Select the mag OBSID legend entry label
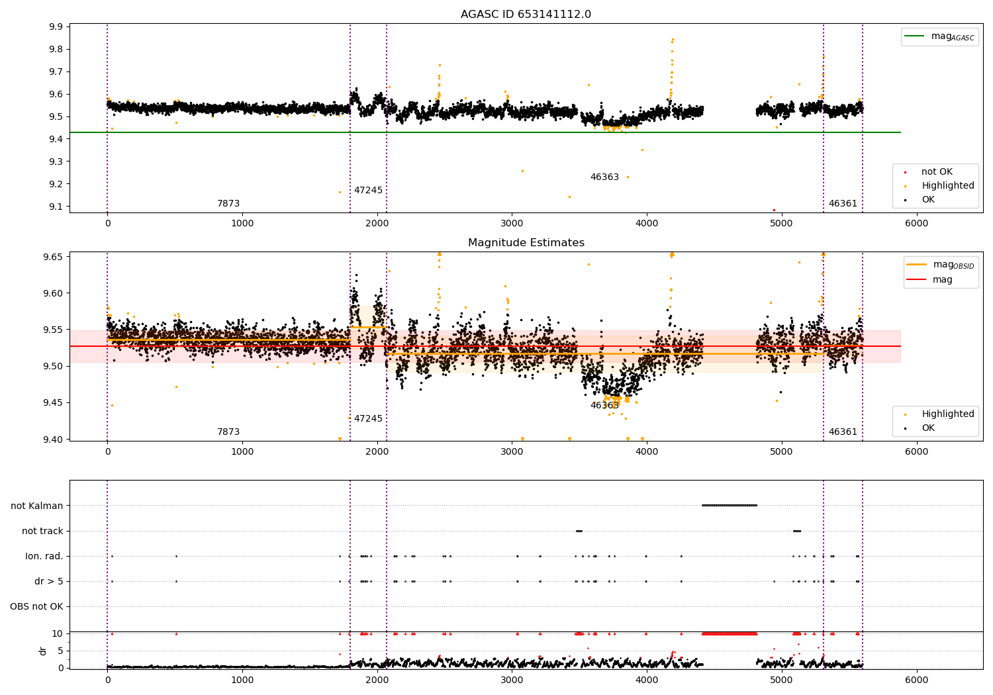This screenshot has width=993, height=695. pos(954,265)
